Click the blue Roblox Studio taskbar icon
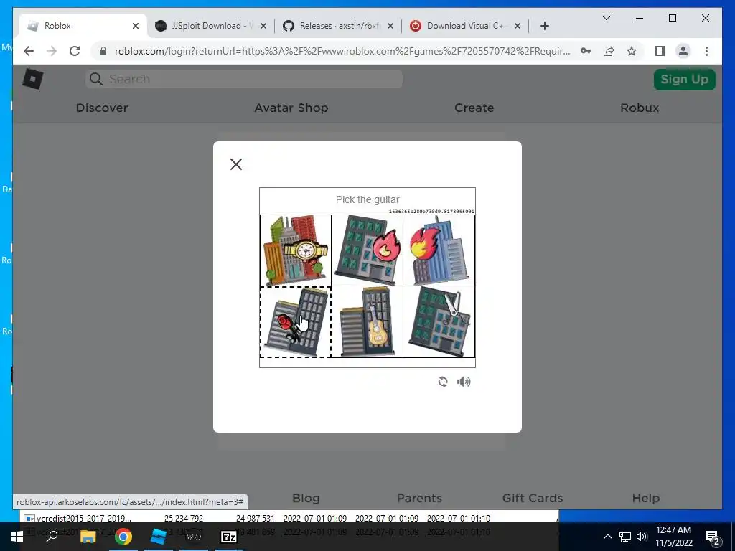Screen dimensions: 735x551 click(x=158, y=537)
